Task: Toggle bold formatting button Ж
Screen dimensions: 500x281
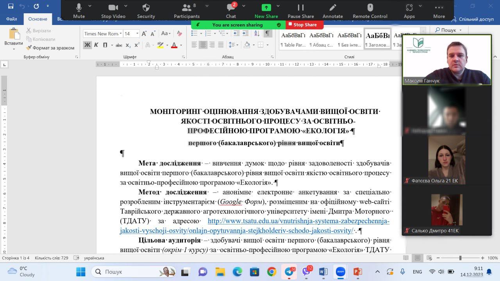Action: point(87,45)
